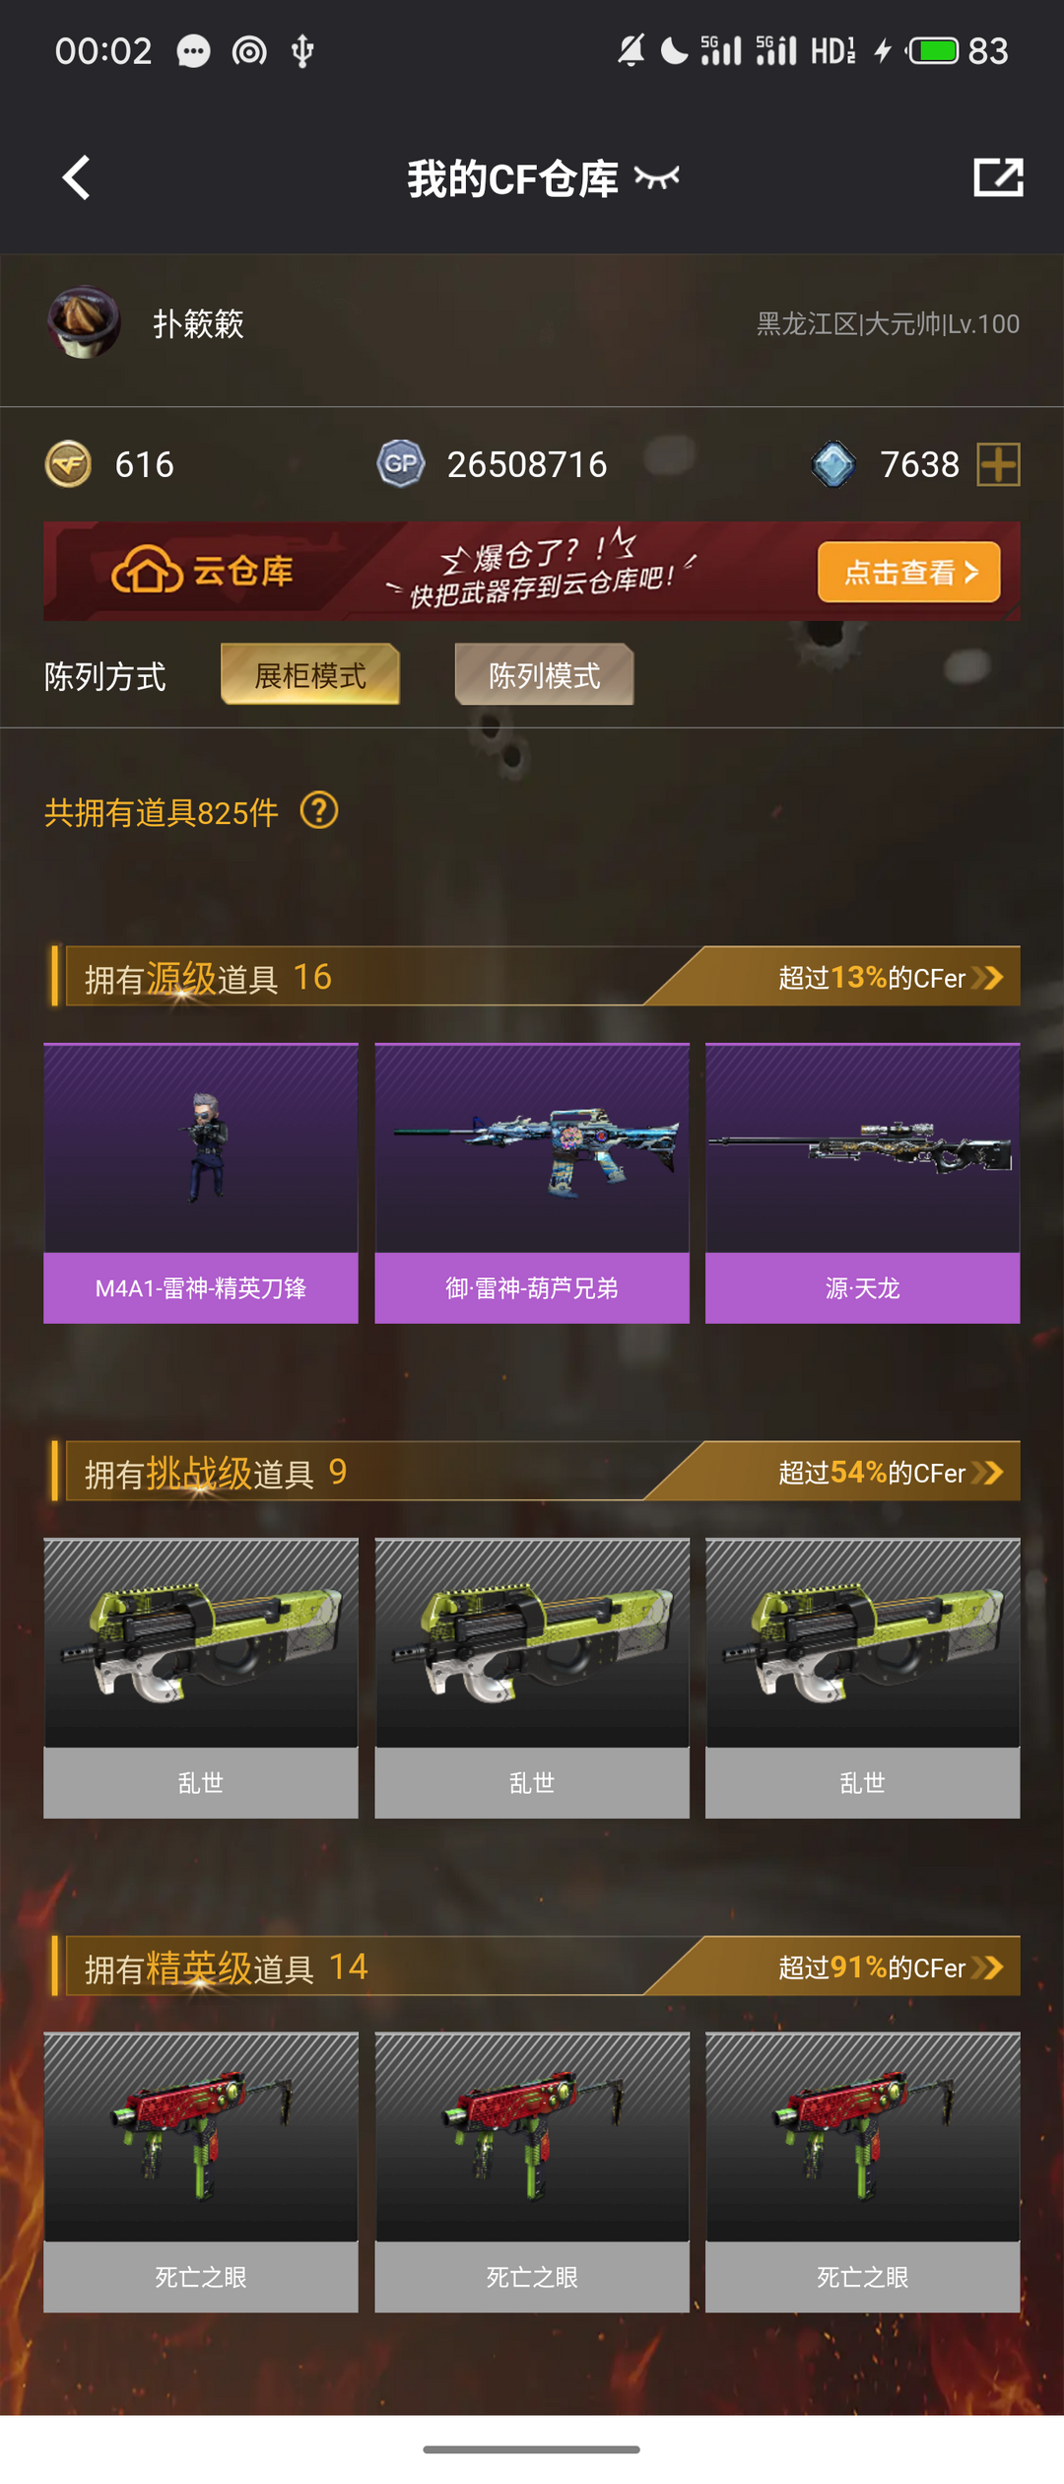Open the player avatar picture
1064x2484 pixels.
point(84,322)
